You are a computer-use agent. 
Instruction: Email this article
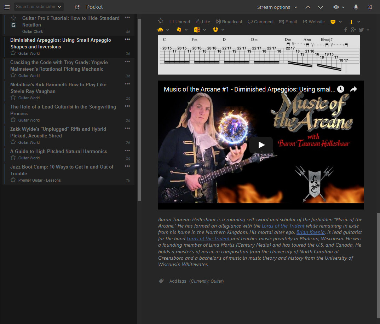[x=288, y=22]
